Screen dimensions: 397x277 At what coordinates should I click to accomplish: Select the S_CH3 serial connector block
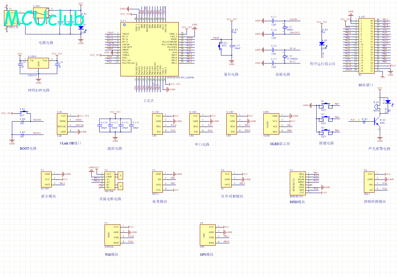pyautogui.click(x=232, y=124)
